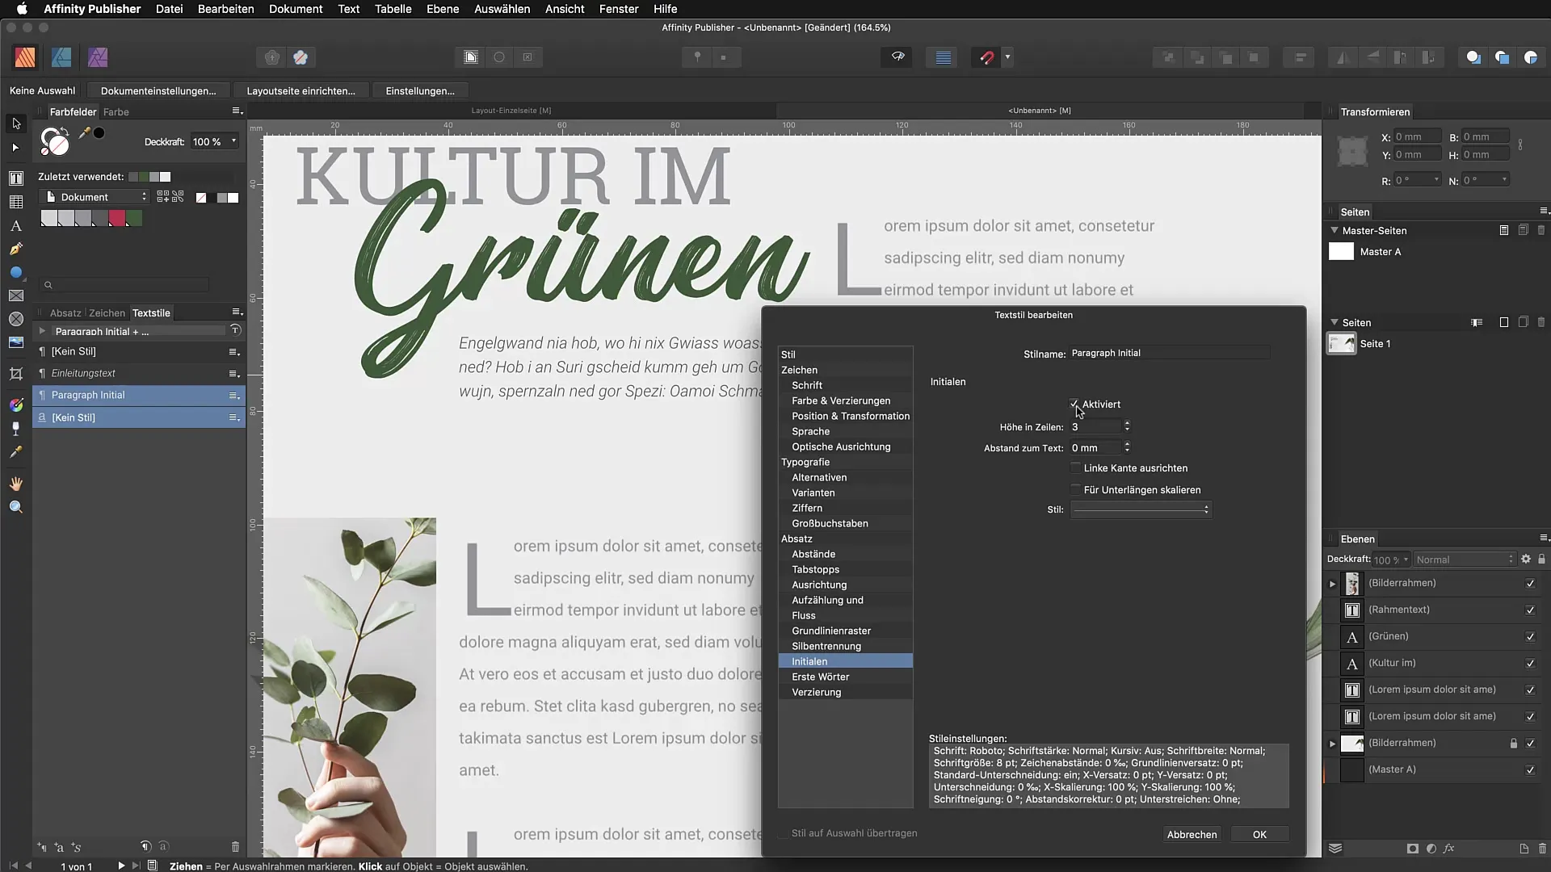
Task: Toggle visibility of top Bilderrahmen layer
Action: coord(1530,584)
